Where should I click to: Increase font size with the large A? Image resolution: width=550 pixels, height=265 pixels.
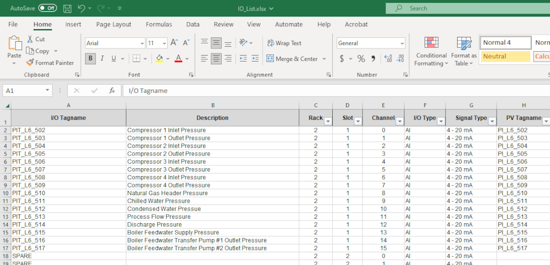tap(174, 43)
